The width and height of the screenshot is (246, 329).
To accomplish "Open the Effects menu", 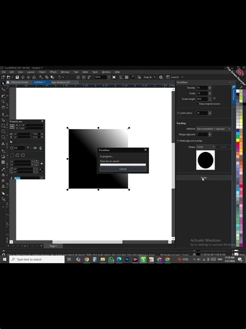I will click(x=53, y=72).
